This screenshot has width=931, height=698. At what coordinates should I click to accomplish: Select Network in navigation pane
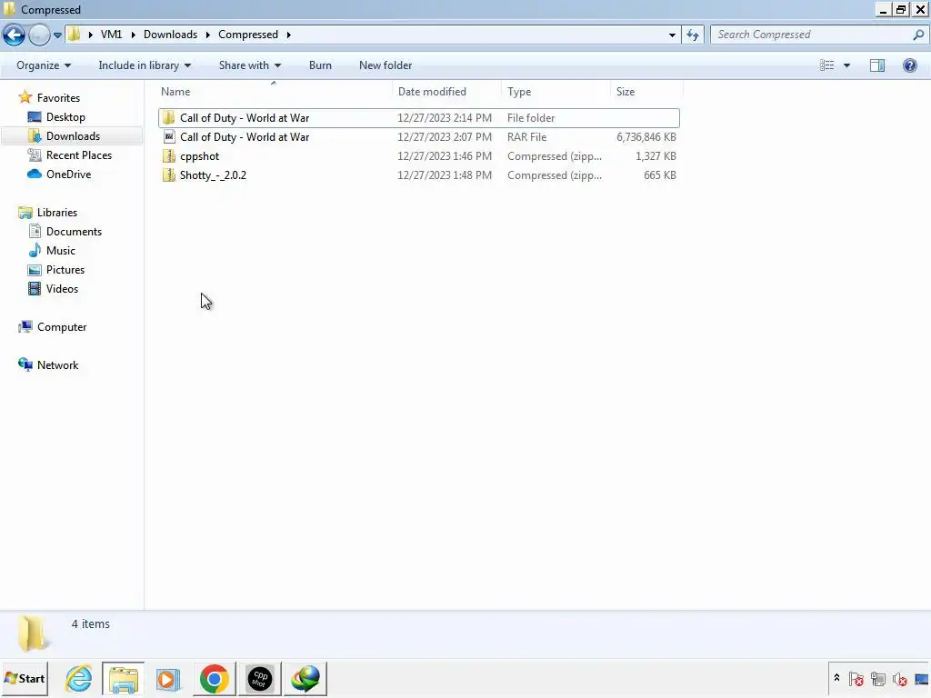point(57,365)
